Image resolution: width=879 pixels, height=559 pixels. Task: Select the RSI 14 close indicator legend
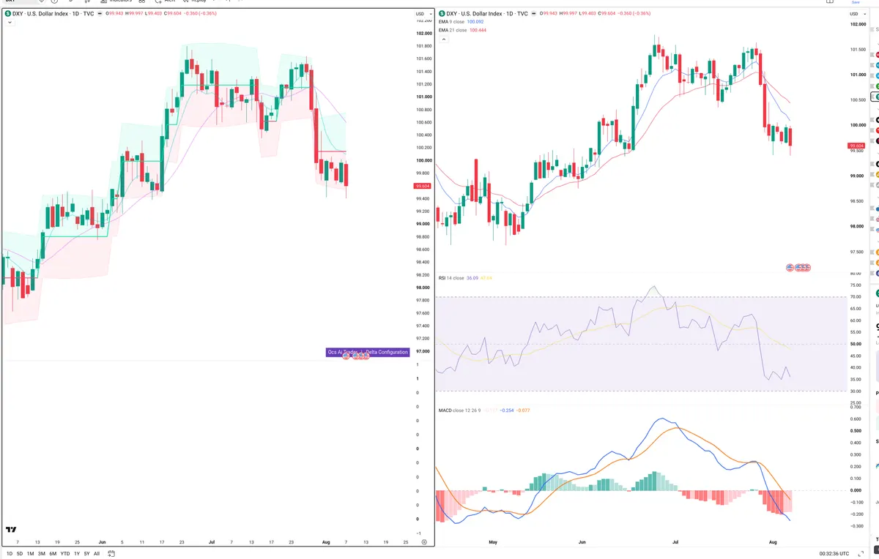point(452,278)
